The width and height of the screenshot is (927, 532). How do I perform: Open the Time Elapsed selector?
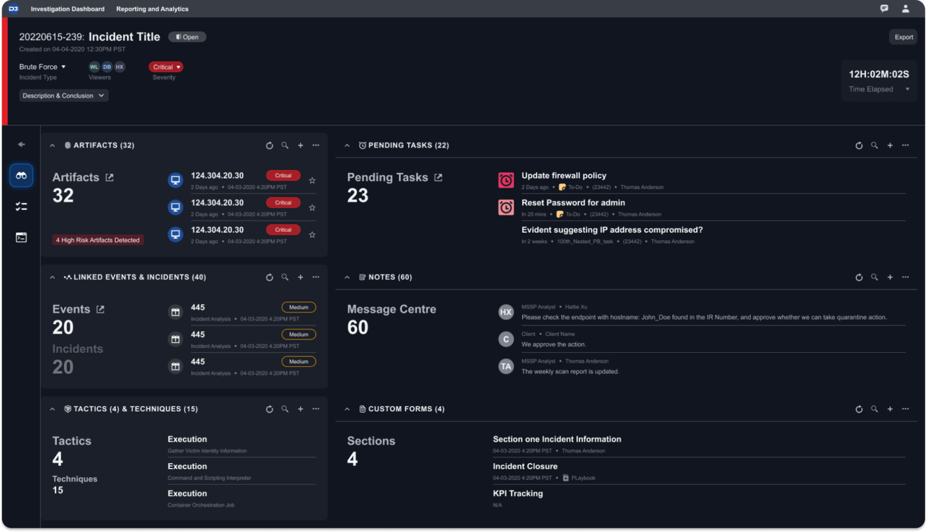[x=908, y=89]
